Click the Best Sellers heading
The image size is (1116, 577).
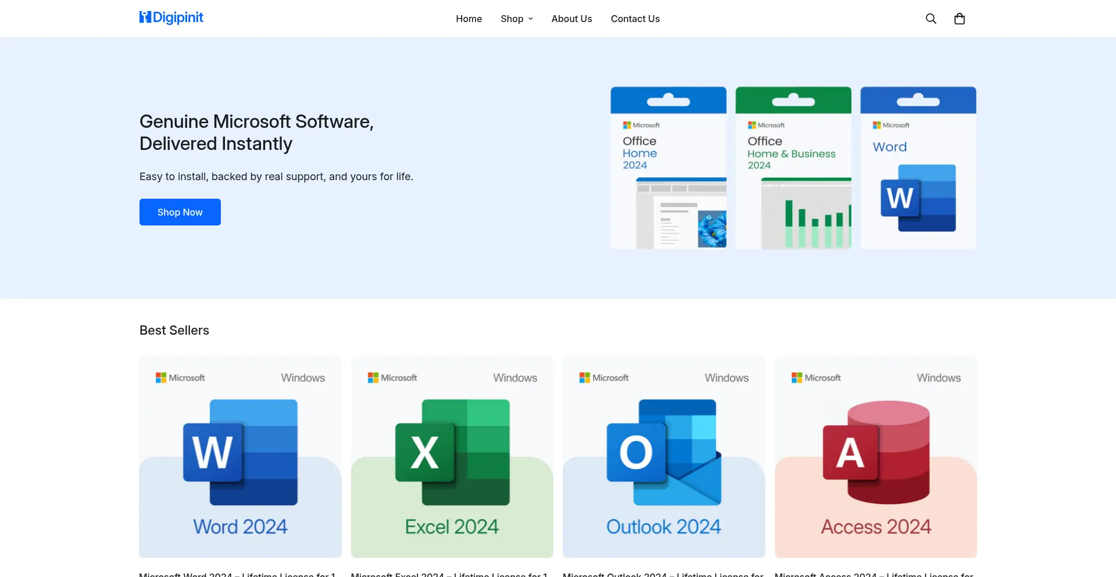tap(174, 330)
